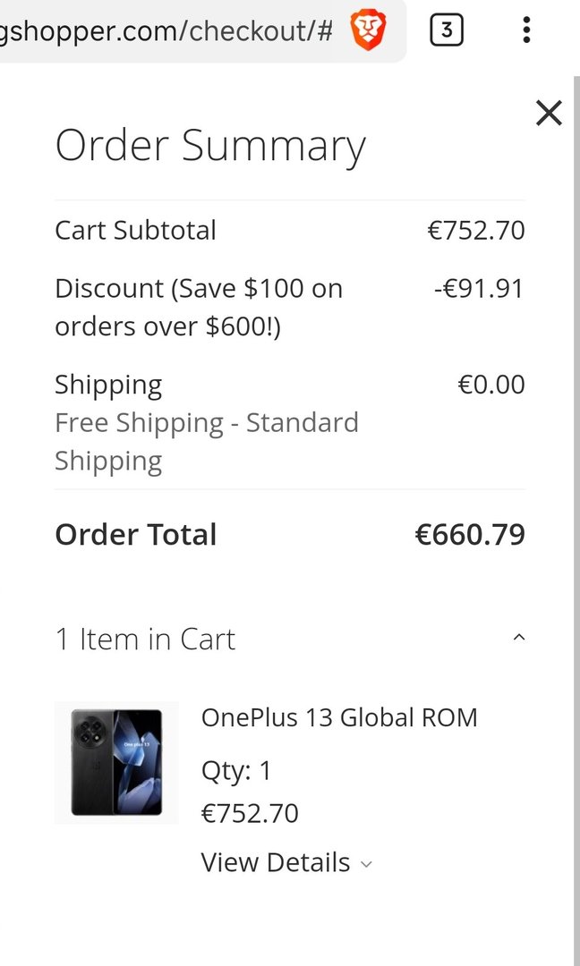Open the browser three-dot menu
The width and height of the screenshot is (580, 966).
(526, 31)
